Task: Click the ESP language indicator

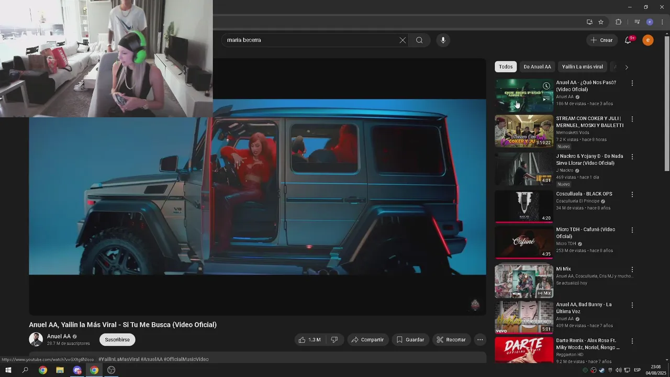Action: (637, 370)
